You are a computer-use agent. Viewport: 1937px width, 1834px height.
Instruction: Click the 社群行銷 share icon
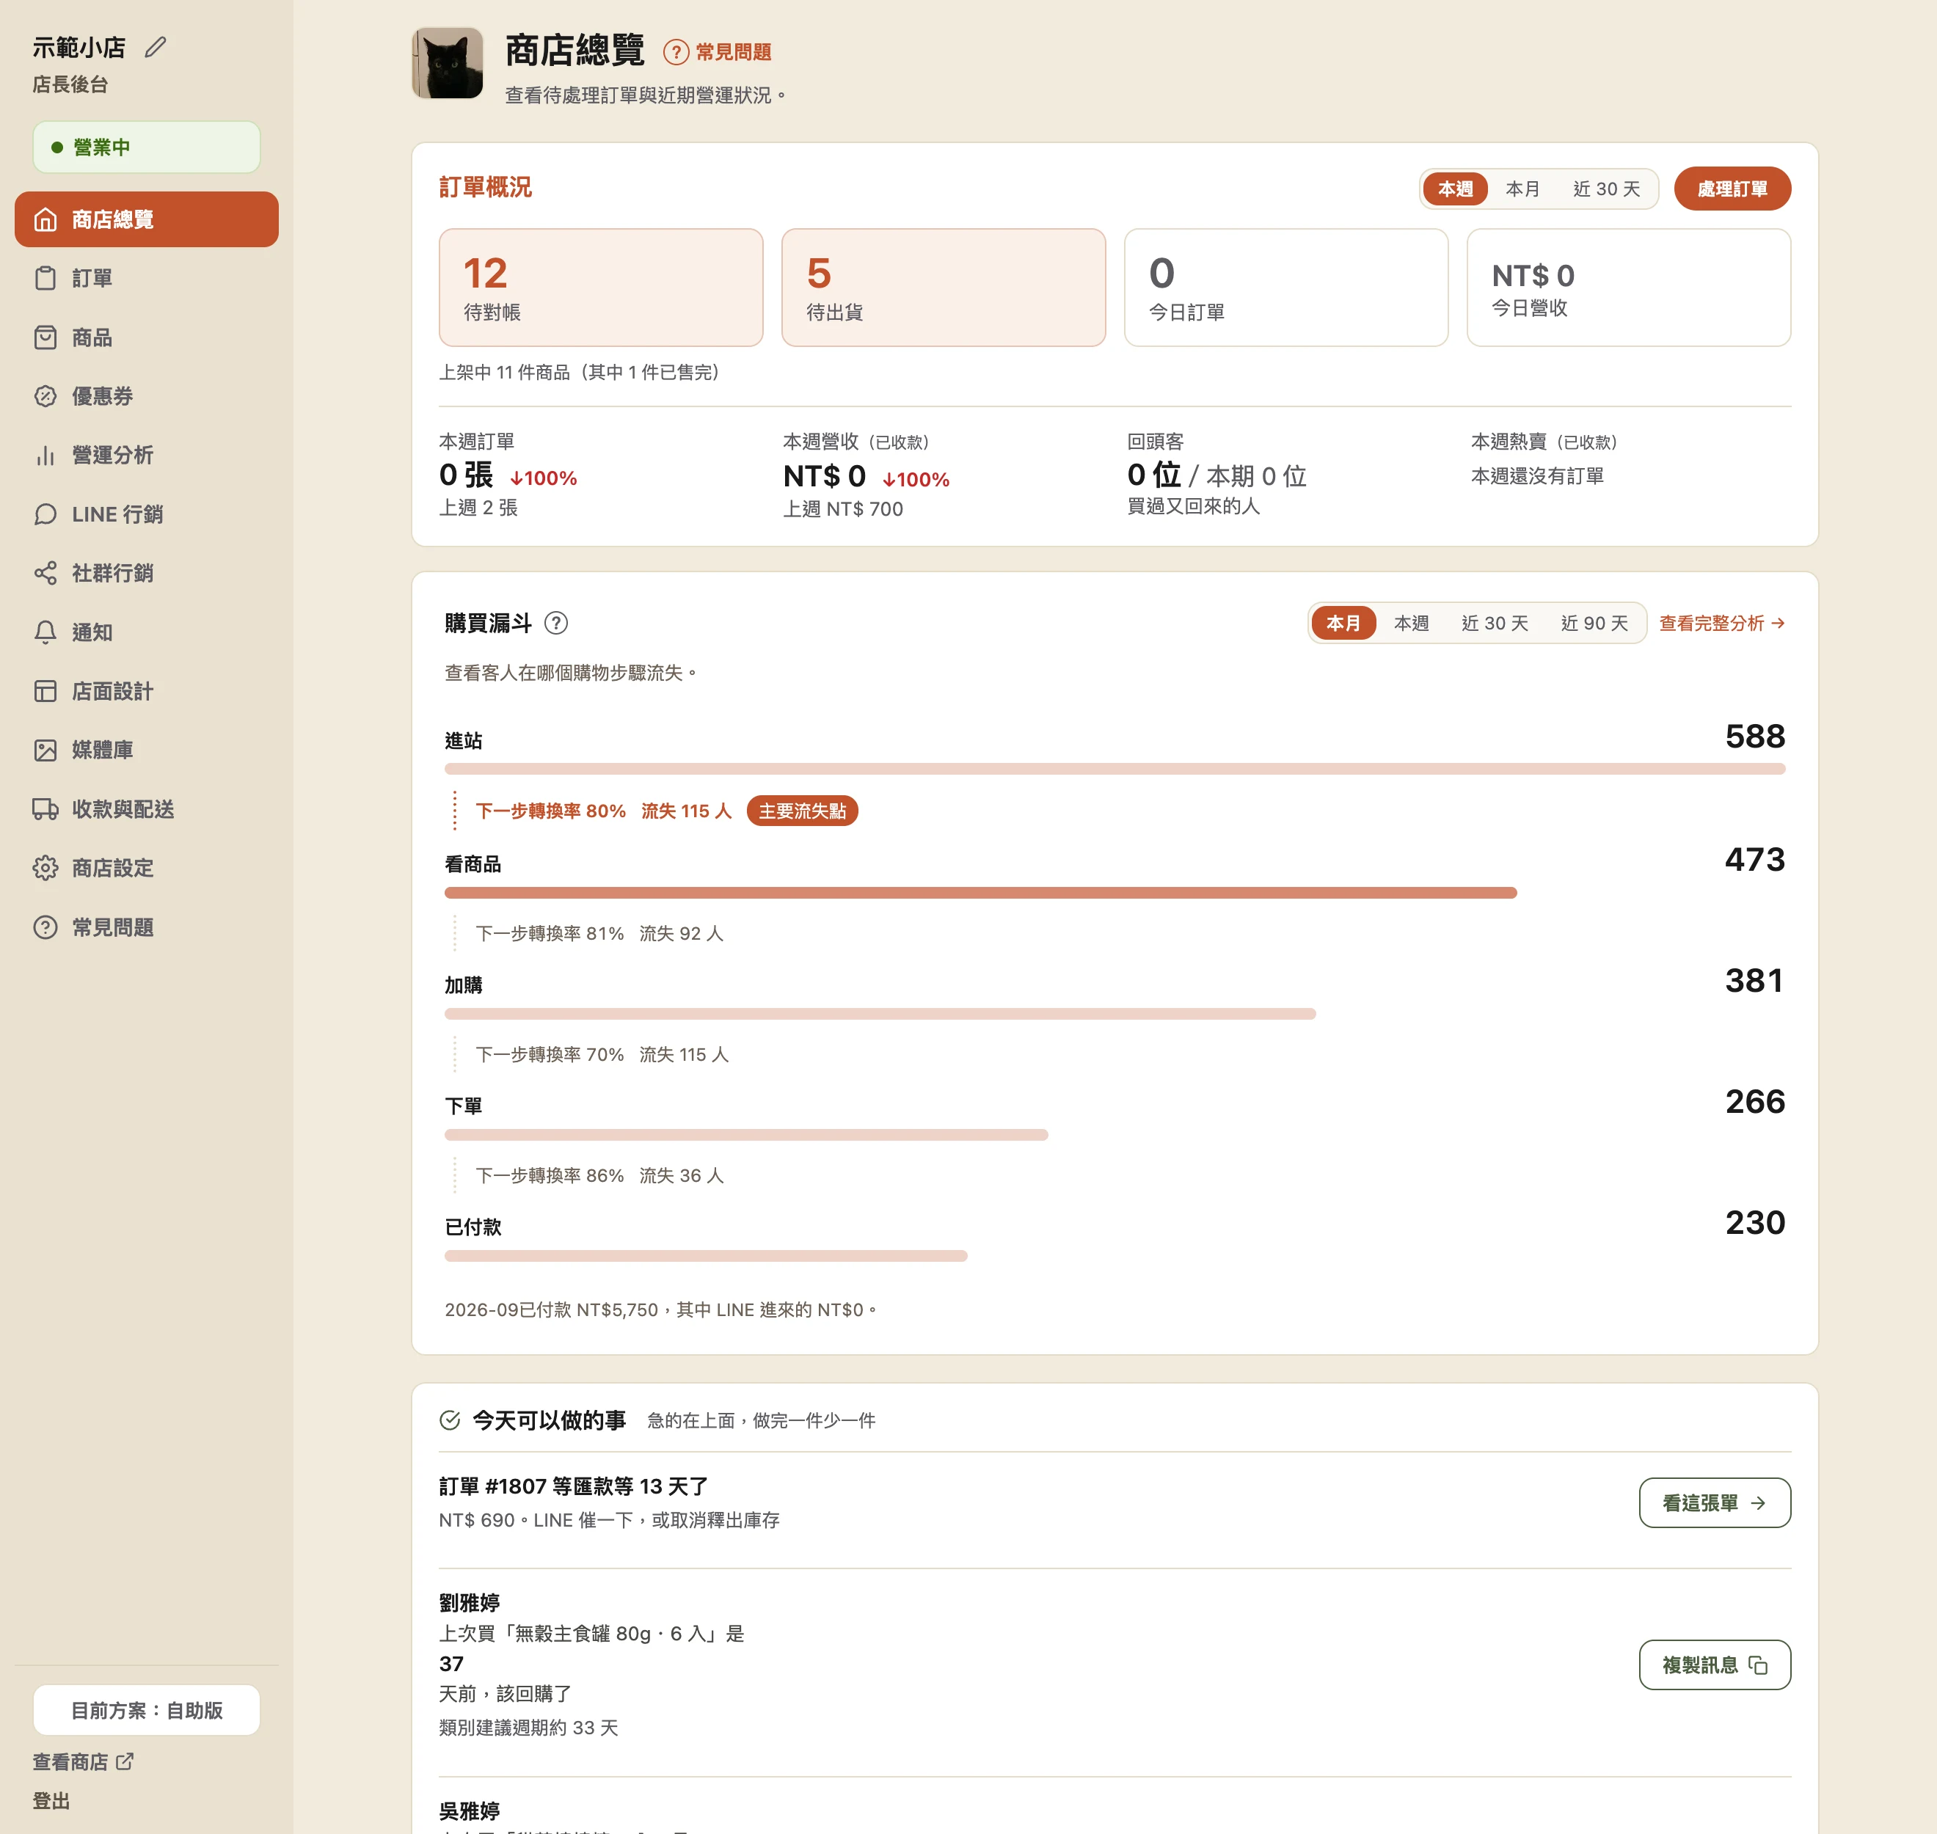click(45, 573)
